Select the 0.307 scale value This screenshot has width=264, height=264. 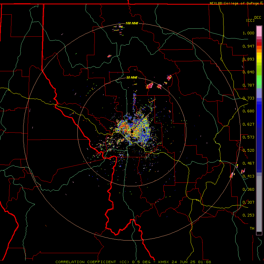coord(248,202)
